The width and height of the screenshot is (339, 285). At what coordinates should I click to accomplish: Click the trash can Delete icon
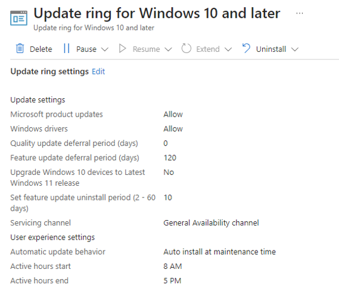coord(20,48)
